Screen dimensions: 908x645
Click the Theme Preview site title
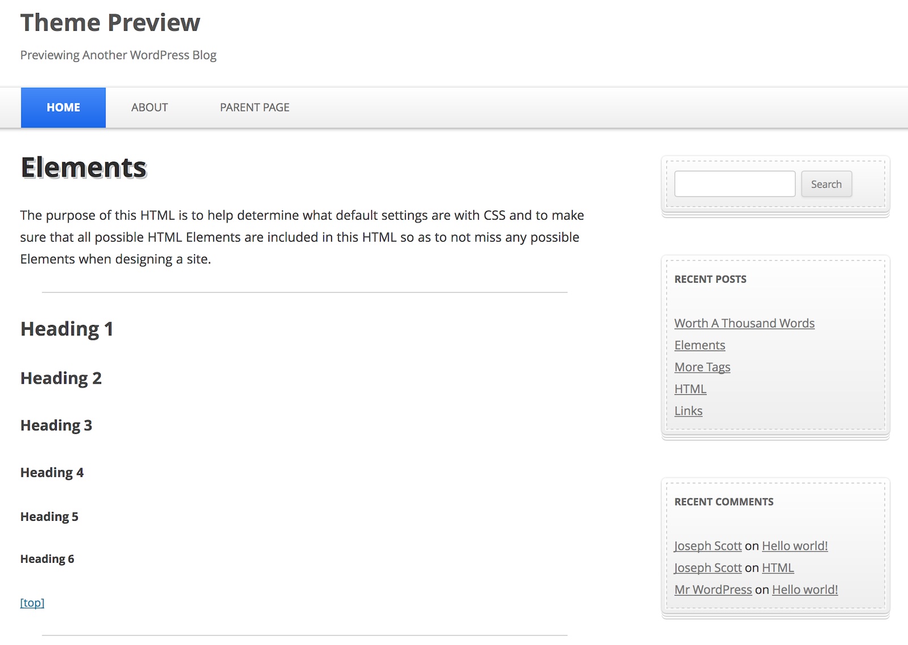[110, 23]
